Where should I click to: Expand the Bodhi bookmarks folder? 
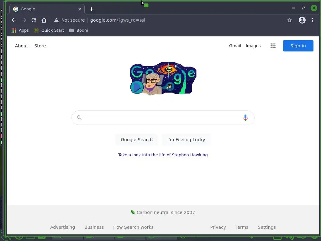79,30
